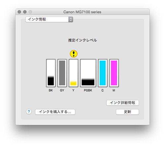The height and width of the screenshot is (147, 165).
Task: Click the インクを購入する... button
Action: click(55, 112)
